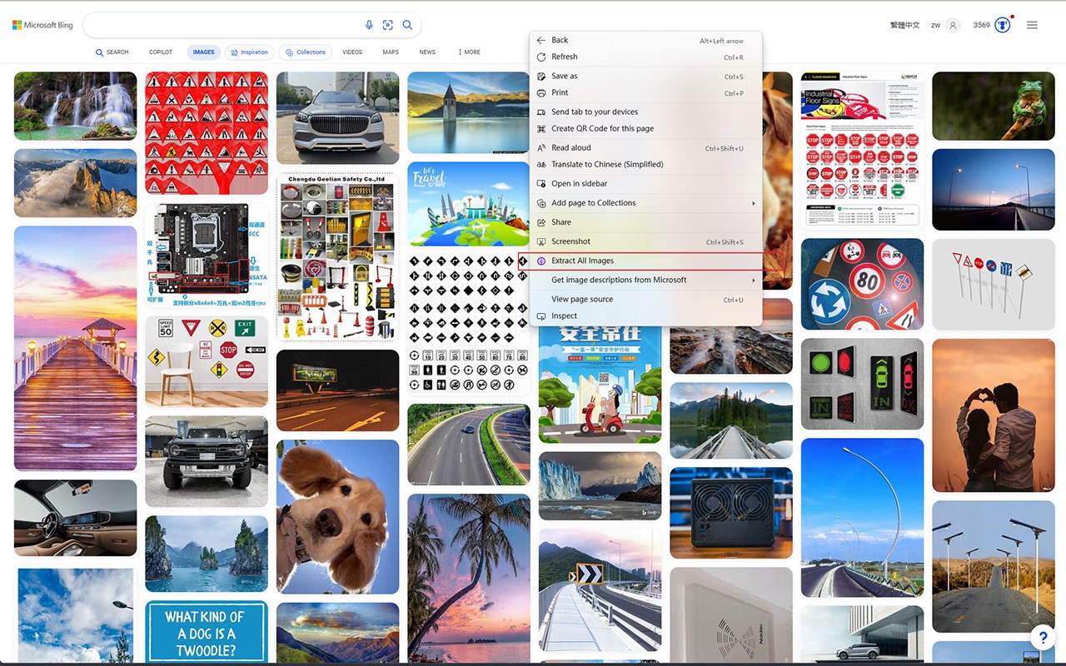1066x666 pixels.
Task: Open the Collections tab
Action: pos(306,52)
